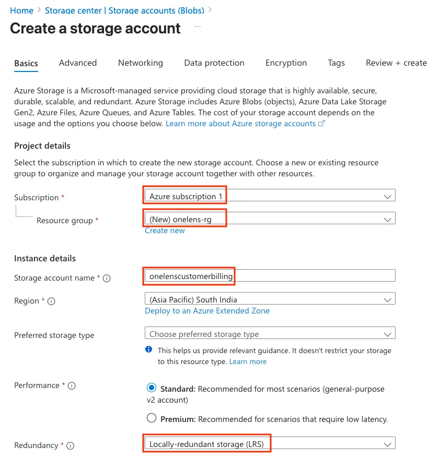Click info icon beside Redundancy label
This screenshot has width=440, height=472.
pos(71,446)
